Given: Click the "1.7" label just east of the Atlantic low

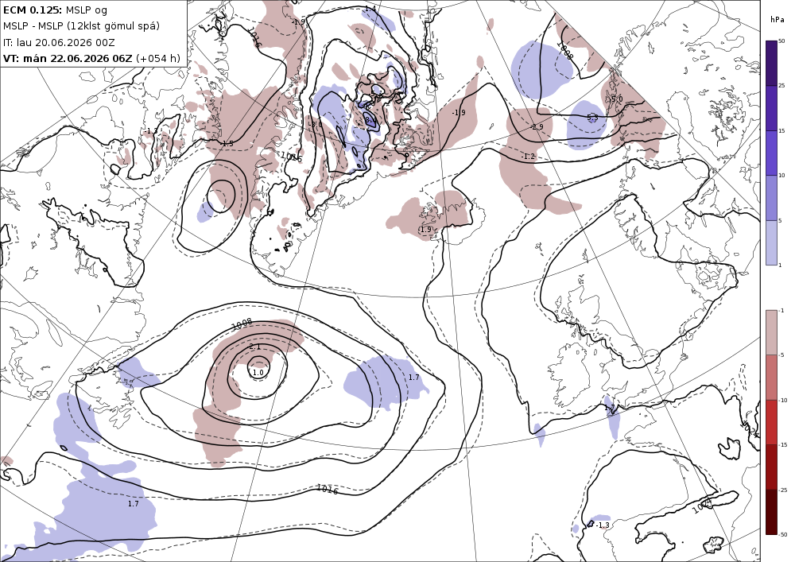Looking at the screenshot, I should [413, 377].
